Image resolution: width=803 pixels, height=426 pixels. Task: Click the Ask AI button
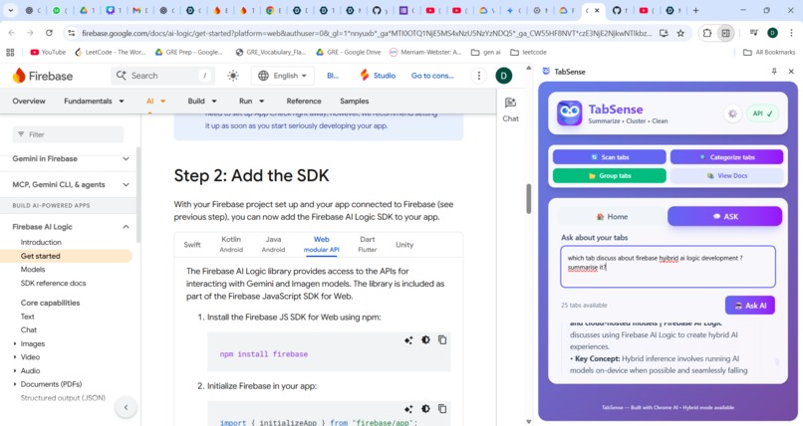750,306
